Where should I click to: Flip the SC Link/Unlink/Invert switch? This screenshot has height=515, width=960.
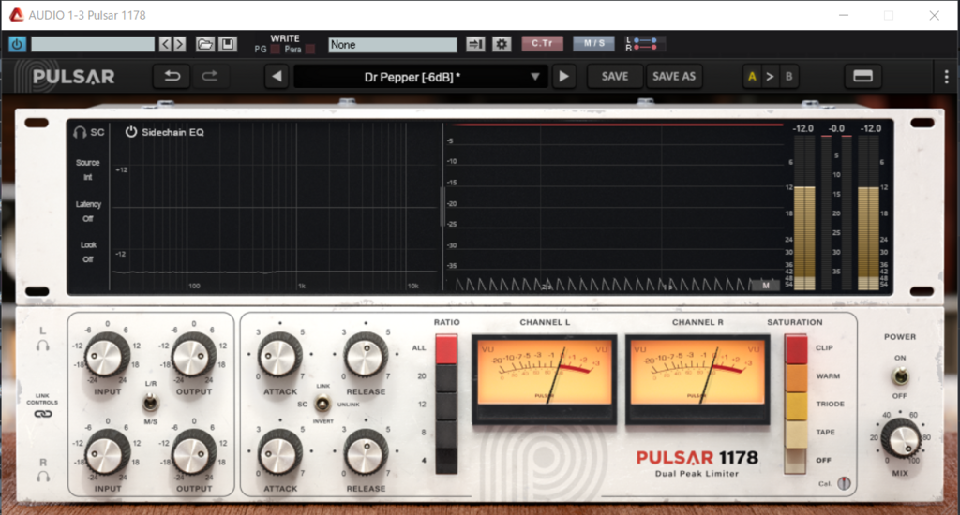pos(322,404)
